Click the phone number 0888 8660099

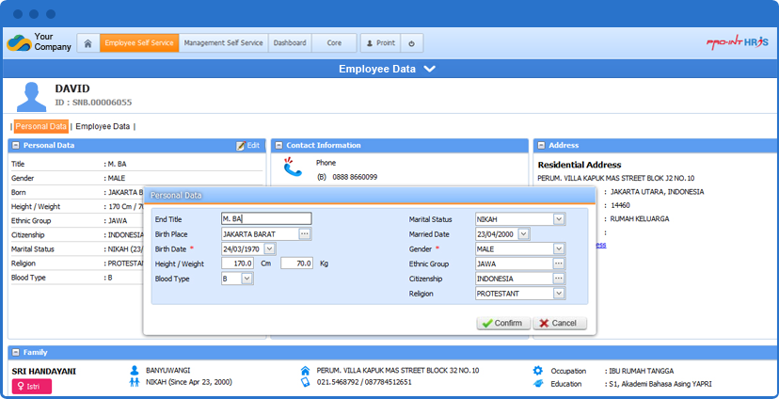coord(355,177)
